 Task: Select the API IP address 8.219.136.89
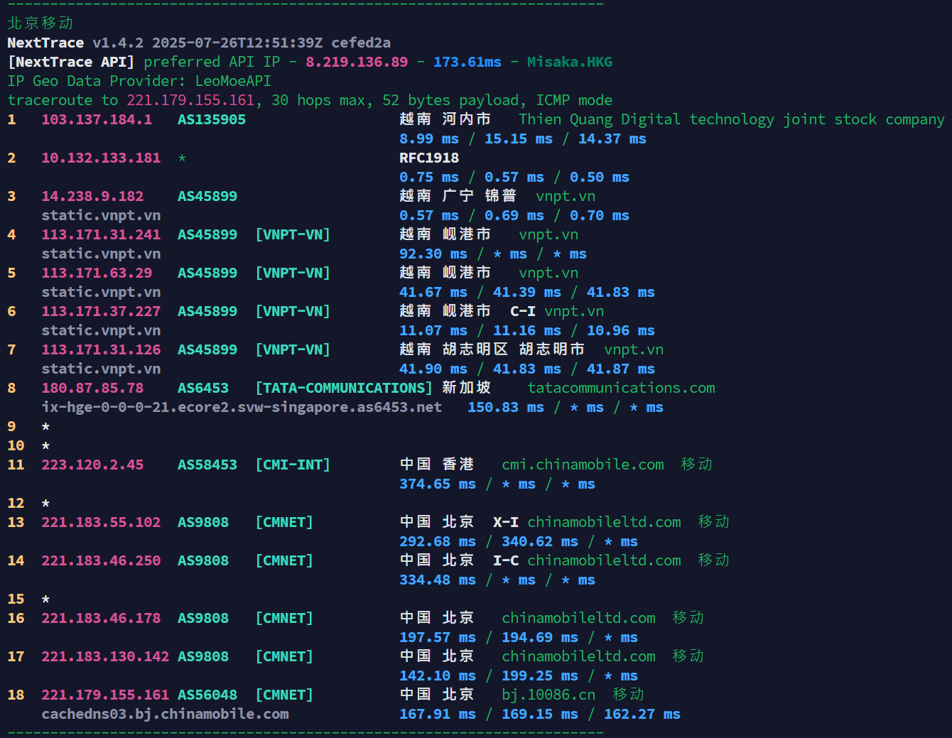click(357, 62)
